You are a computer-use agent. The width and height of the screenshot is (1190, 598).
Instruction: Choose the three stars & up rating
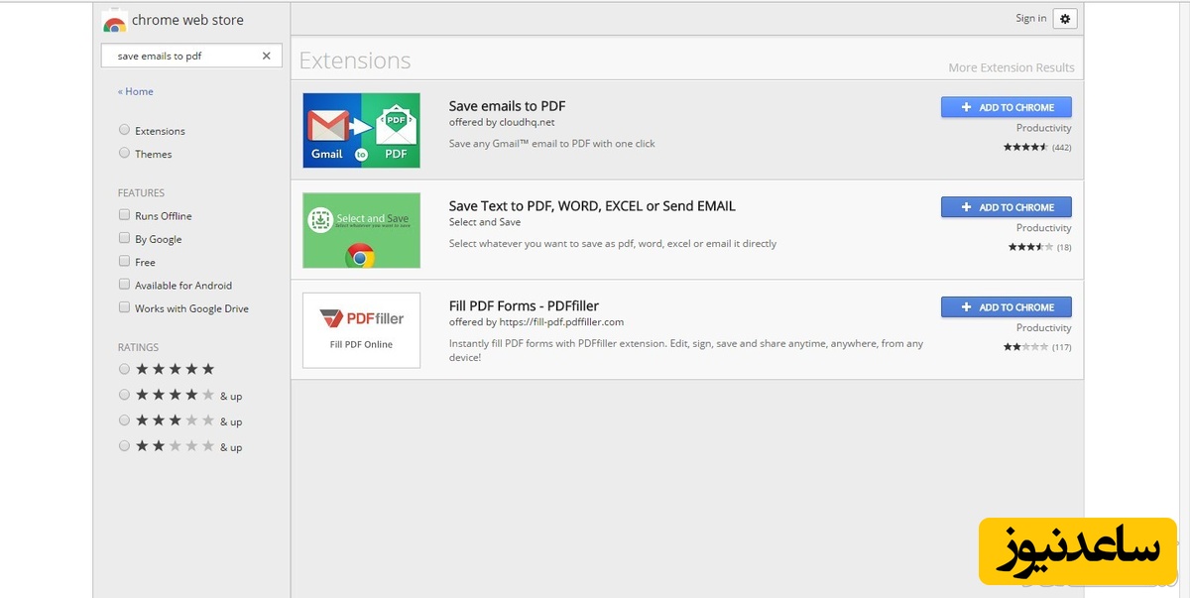coord(124,420)
